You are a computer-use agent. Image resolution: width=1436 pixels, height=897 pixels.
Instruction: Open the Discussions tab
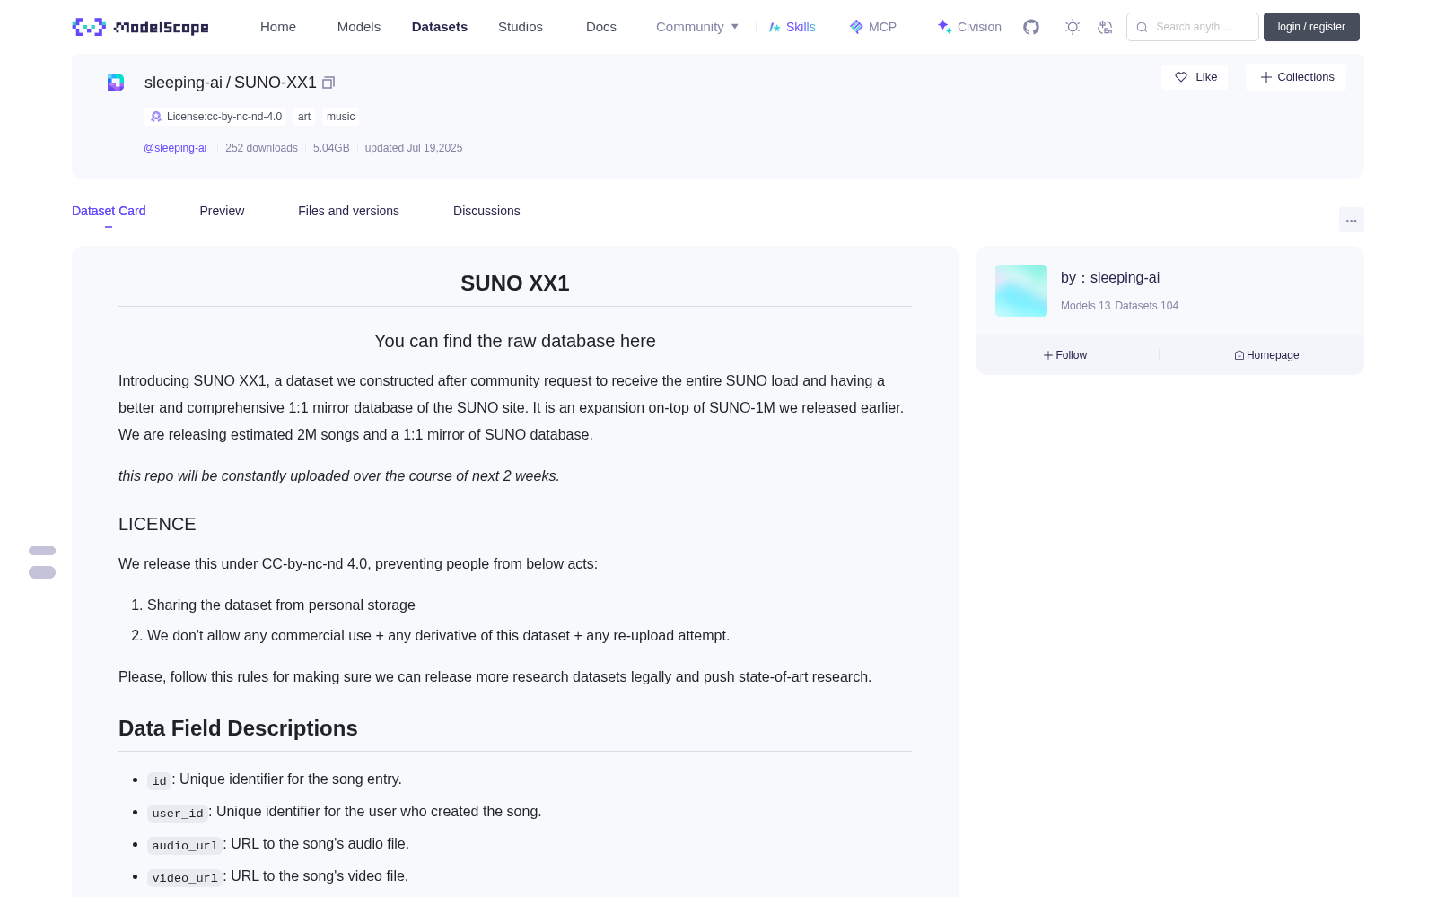(x=486, y=211)
